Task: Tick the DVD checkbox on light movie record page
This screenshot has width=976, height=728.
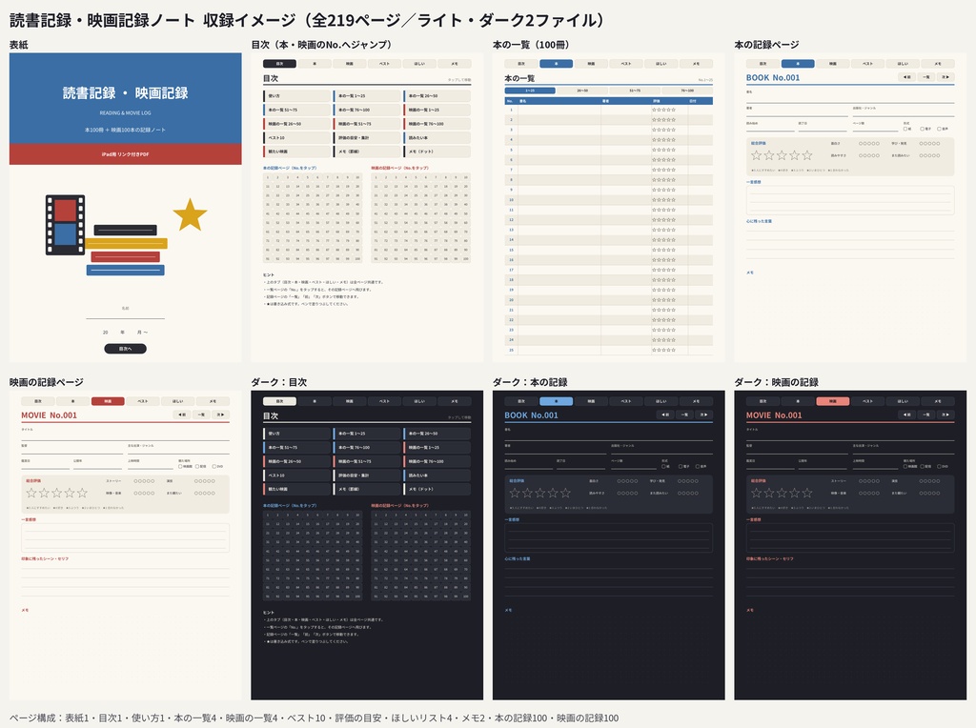Action: (x=214, y=466)
